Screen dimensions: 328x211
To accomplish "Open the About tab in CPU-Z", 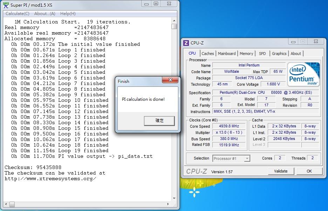I will (x=295, y=54).
